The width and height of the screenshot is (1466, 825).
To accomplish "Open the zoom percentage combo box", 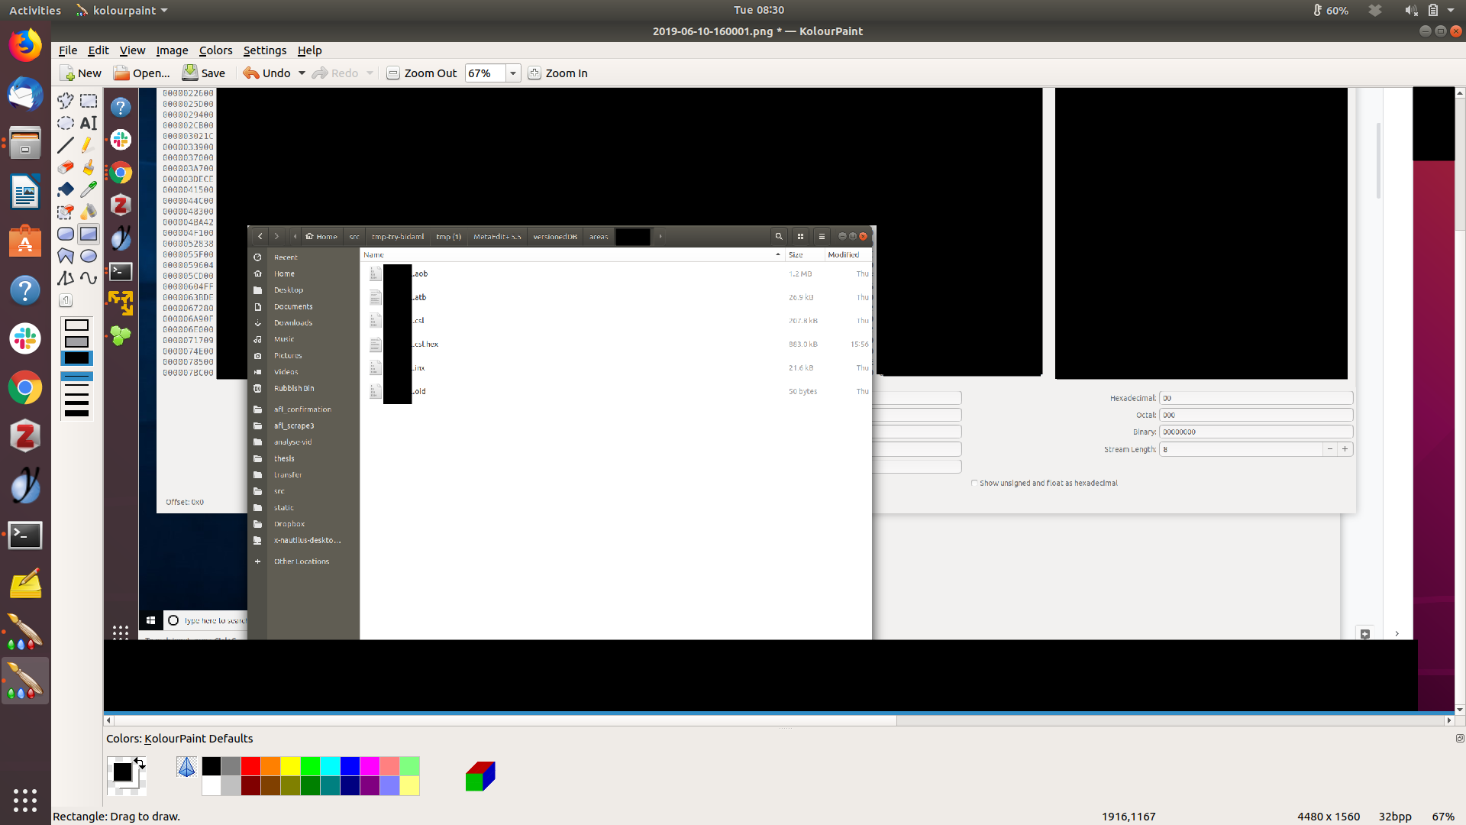I will coord(513,73).
